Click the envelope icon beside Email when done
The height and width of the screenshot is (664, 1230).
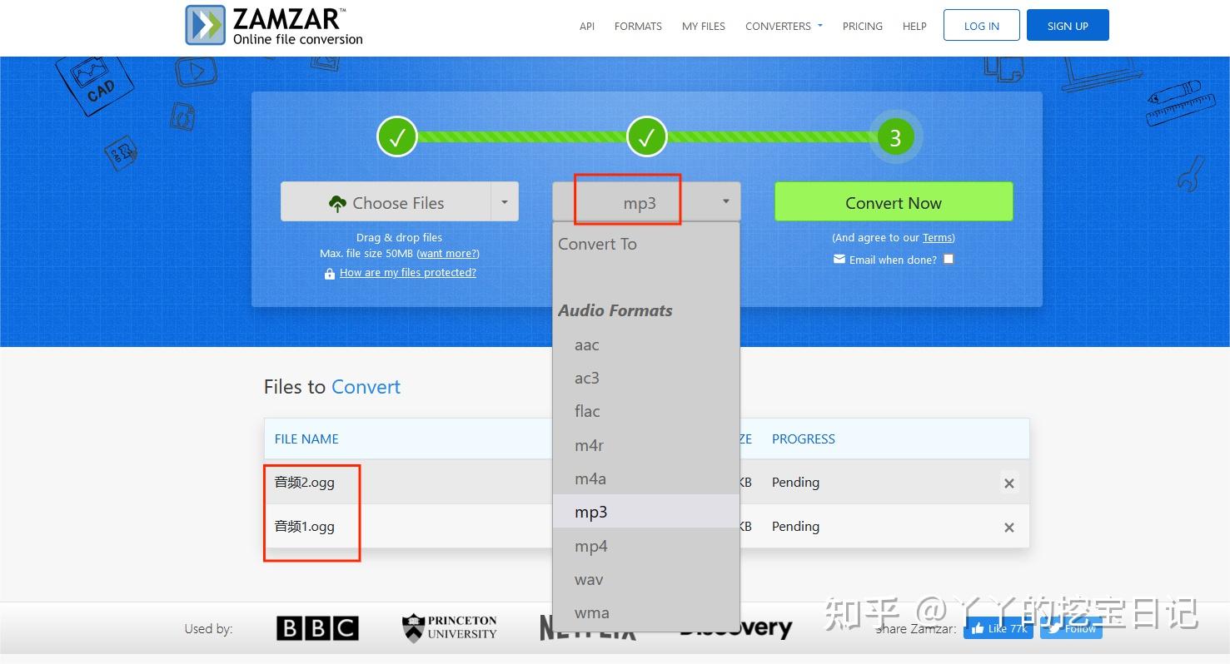pyautogui.click(x=839, y=260)
